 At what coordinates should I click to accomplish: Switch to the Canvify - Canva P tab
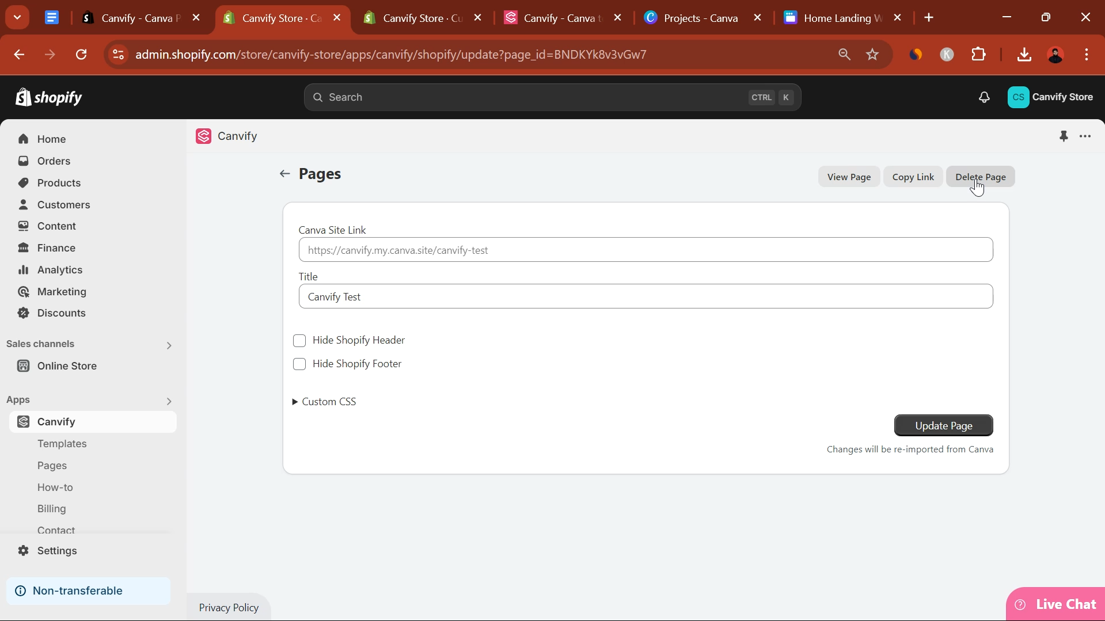click(x=141, y=18)
